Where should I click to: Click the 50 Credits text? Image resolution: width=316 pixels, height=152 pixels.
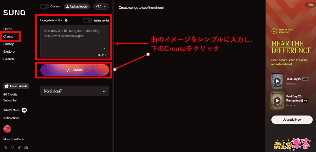click(x=10, y=94)
